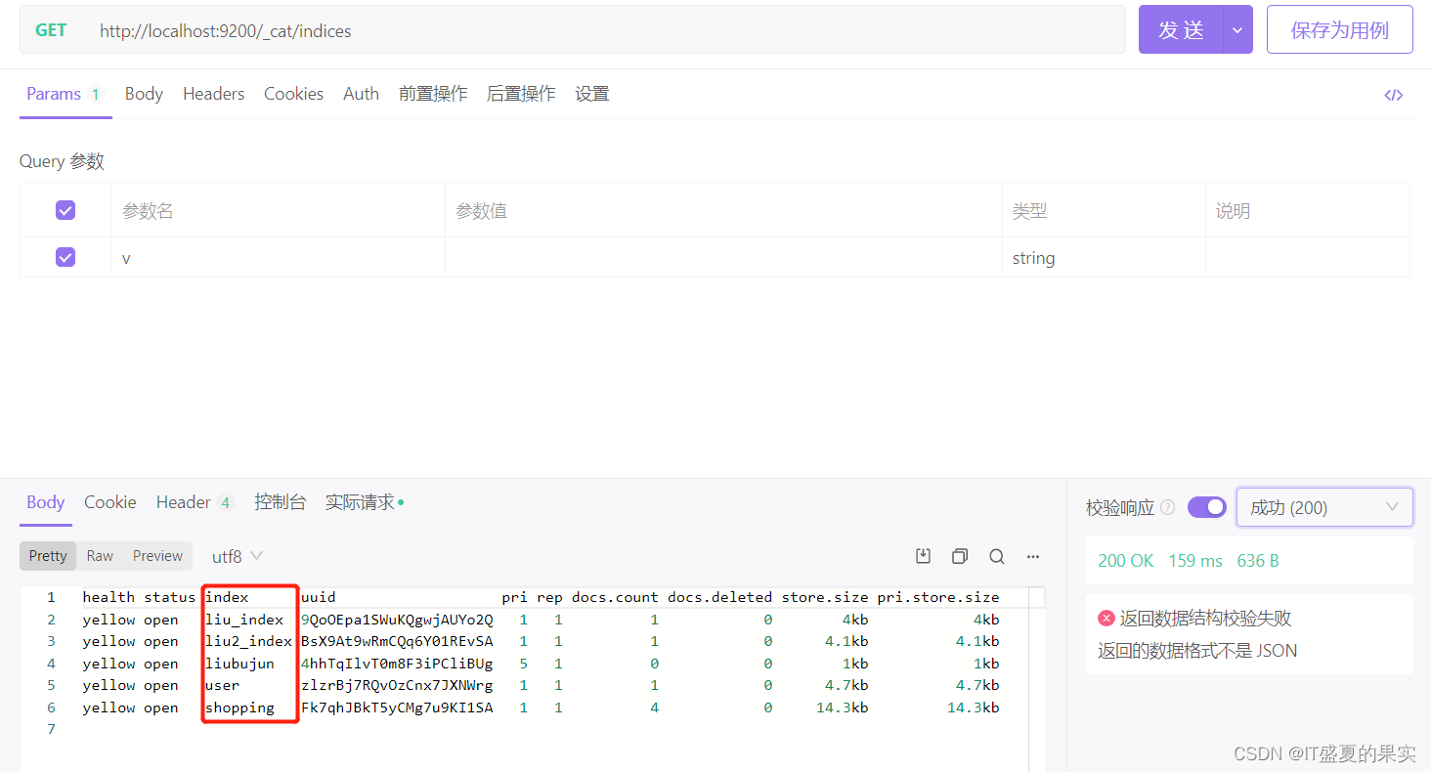Click the error icon on 返回数据结构校验失败
Viewport: 1431px width, 772px height.
[x=1106, y=617]
